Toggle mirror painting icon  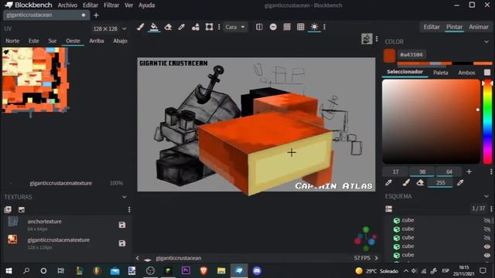click(x=259, y=27)
